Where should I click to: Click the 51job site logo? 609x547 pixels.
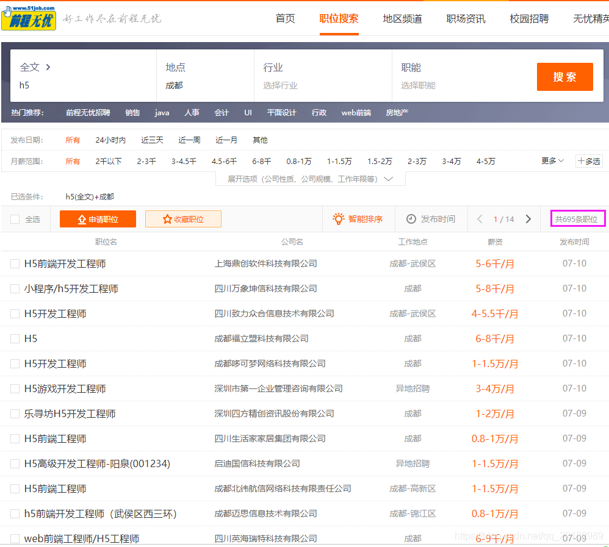pos(29,18)
